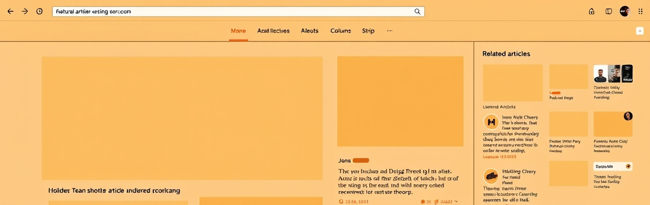Open the tab overflow ellipsis menu
This screenshot has width=650, height=205.
click(x=390, y=30)
